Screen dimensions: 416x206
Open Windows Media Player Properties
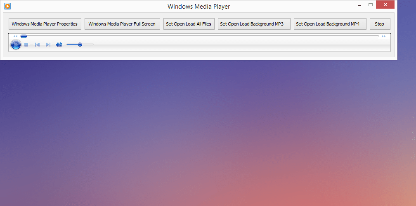coord(45,24)
